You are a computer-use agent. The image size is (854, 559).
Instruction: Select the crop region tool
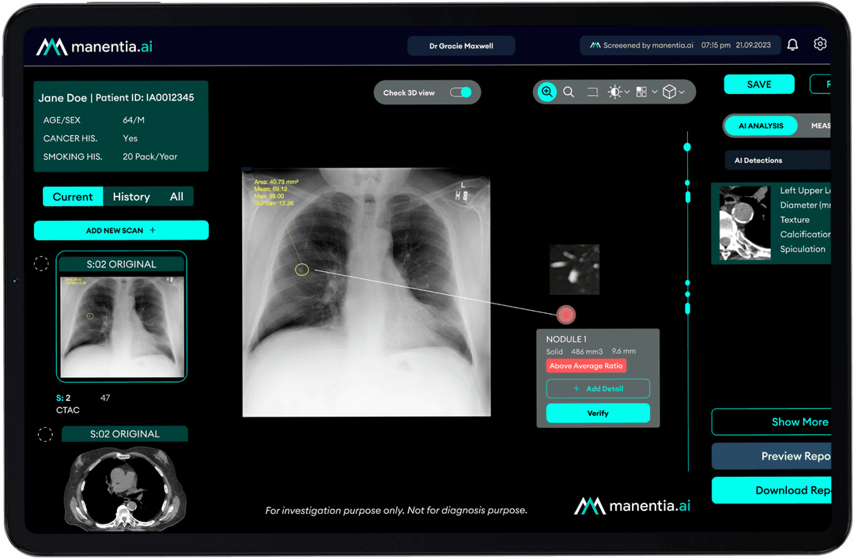click(592, 92)
